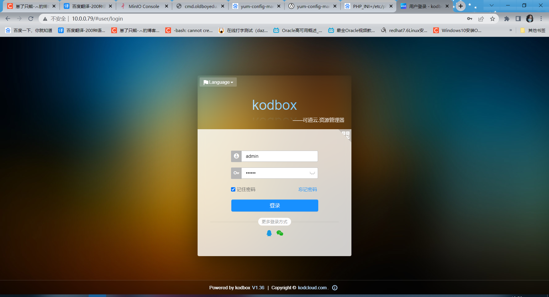Click the QR code login icon
Screen dimensions: 549x297
pos(346,135)
